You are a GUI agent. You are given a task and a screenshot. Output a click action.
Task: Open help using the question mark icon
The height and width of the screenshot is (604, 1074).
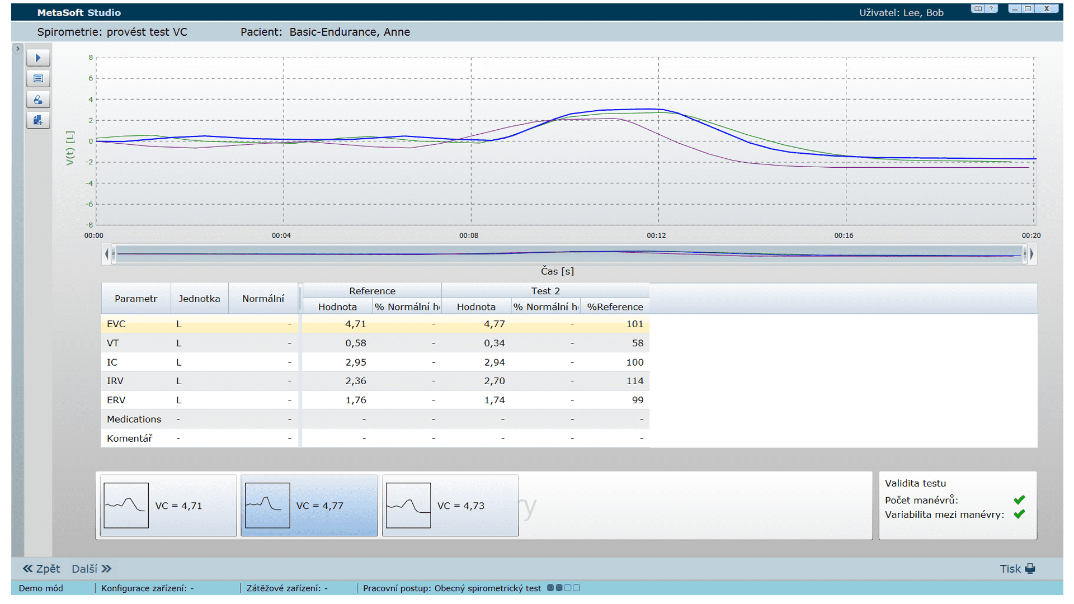(x=991, y=8)
